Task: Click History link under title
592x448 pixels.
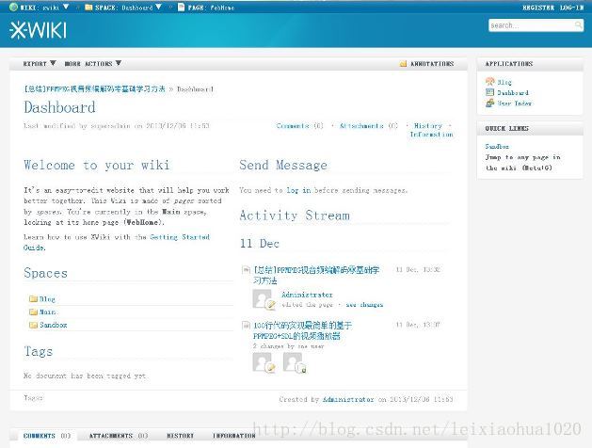Action: point(428,126)
